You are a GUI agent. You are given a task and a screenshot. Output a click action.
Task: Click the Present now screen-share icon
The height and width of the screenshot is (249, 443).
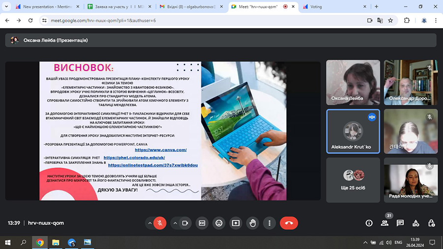236,223
